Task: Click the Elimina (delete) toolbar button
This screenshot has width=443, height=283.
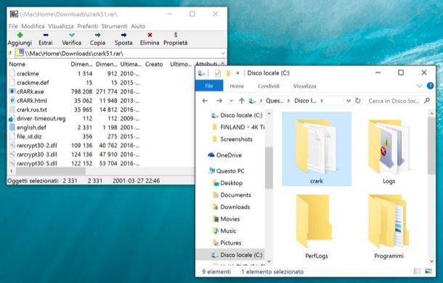Action: click(150, 39)
